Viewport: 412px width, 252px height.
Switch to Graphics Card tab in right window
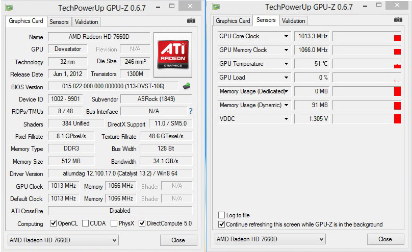point(233,21)
